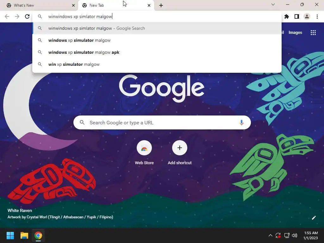Switch to the What's New tab
This screenshot has width=324, height=243.
[39, 5]
